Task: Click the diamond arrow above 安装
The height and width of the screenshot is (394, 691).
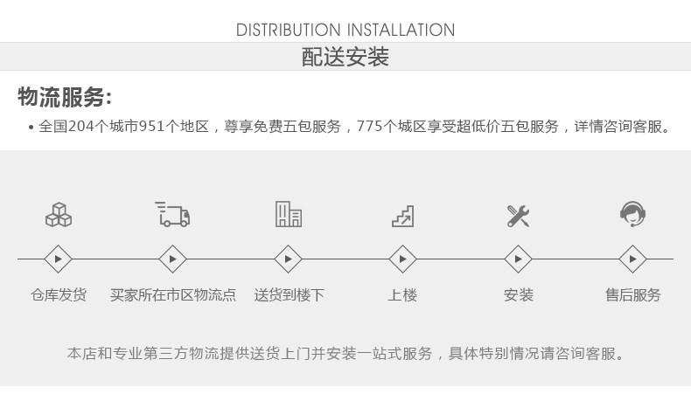Action: [x=518, y=259]
